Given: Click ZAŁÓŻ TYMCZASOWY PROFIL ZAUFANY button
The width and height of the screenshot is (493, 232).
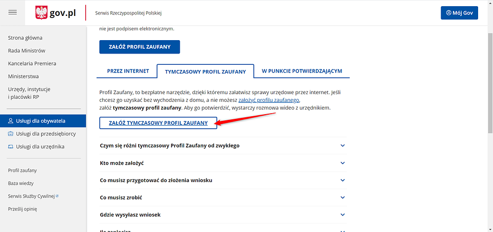Looking at the screenshot, I should 158,123.
